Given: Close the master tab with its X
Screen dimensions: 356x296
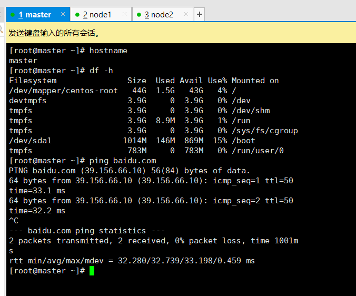Looking at the screenshot, I should [x=63, y=14].
